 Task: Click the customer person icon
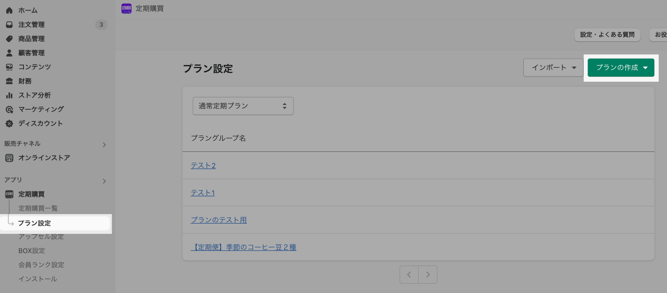coord(9,53)
